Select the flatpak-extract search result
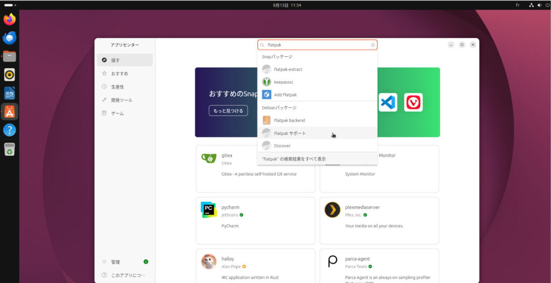The image size is (551, 283). coord(317,69)
